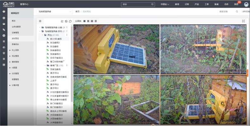The height and width of the screenshot is (126, 250).
Task: Open the 陇南智慧养蜂 organization dropdown
Action: (54, 11)
